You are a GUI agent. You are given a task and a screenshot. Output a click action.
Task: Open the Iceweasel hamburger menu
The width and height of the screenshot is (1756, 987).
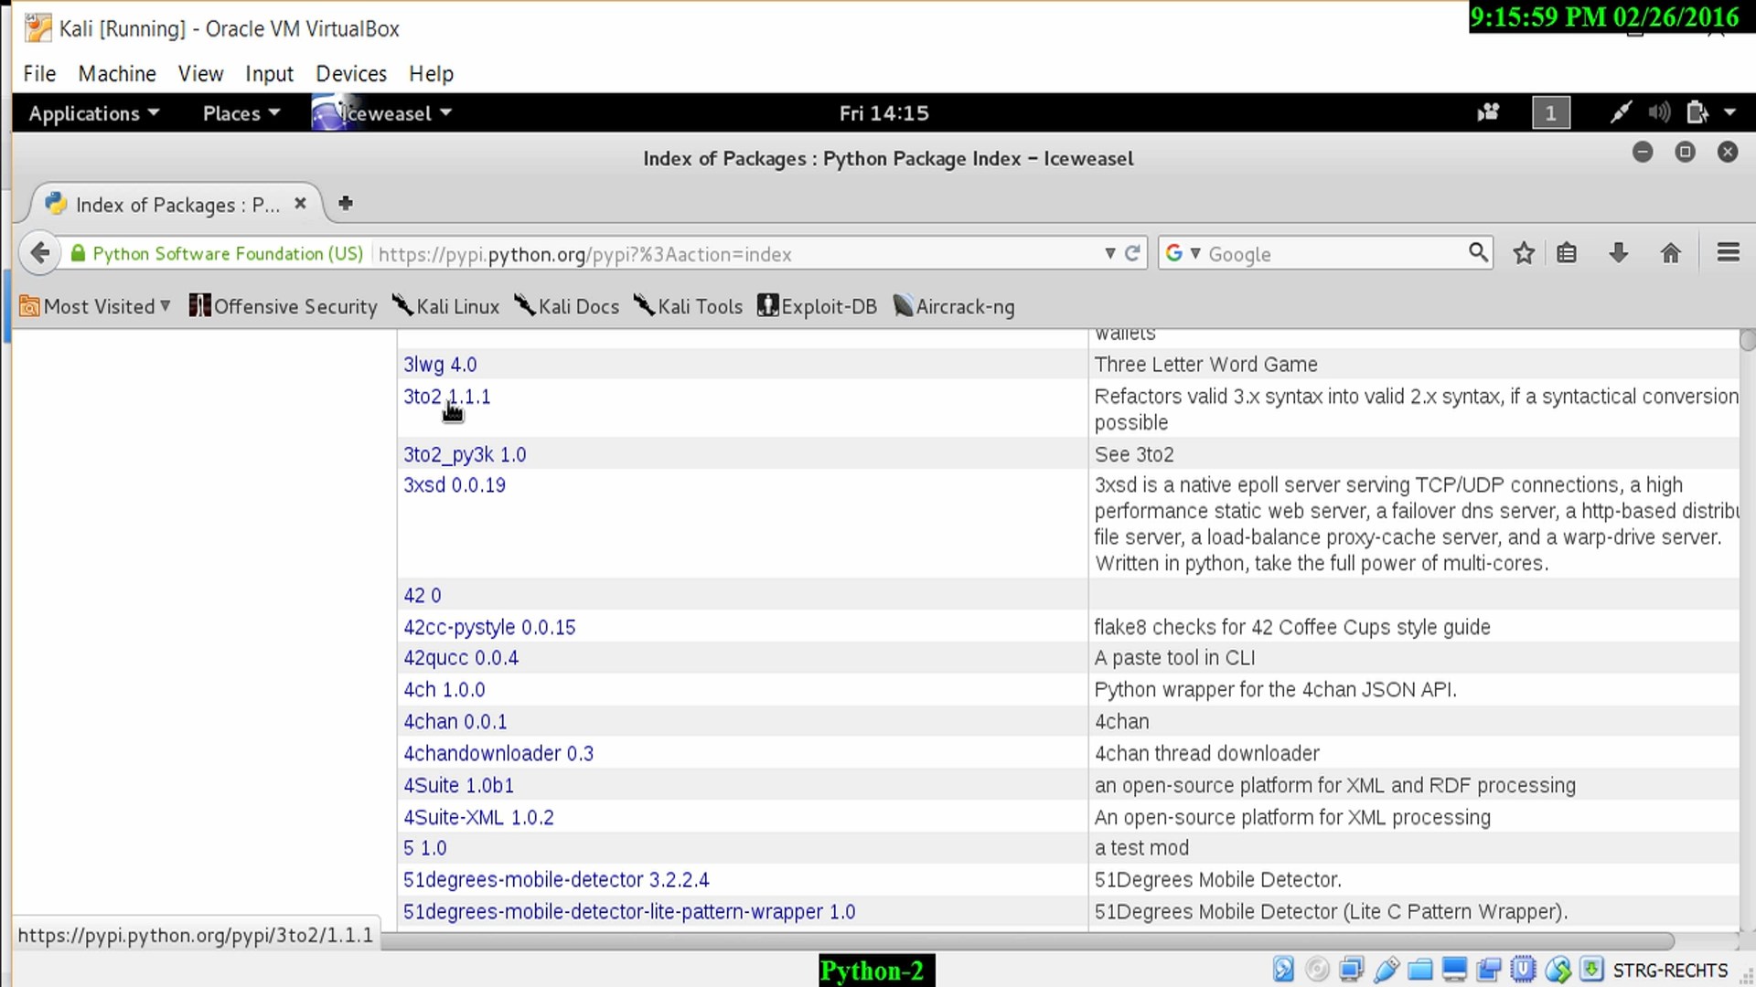[x=1728, y=252]
